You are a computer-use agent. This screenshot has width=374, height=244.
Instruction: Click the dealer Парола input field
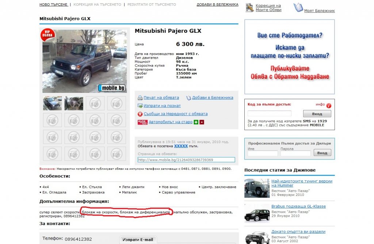[295, 153]
